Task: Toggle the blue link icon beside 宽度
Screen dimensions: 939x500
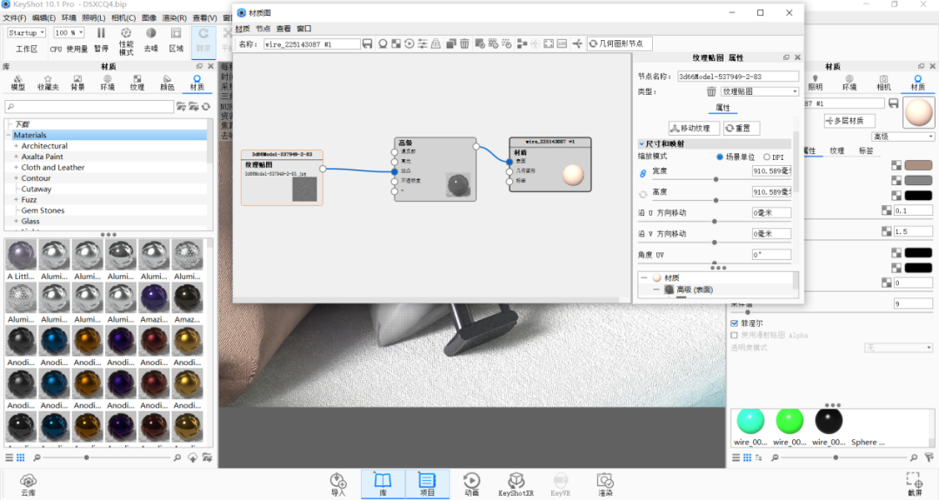Action: click(x=643, y=173)
